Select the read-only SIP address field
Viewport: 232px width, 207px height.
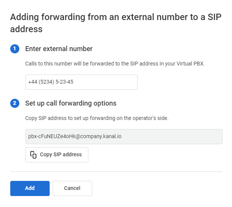click(124, 137)
